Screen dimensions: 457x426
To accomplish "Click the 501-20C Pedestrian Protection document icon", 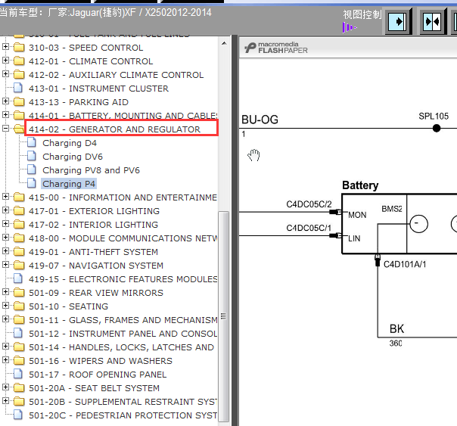I will pos(18,415).
